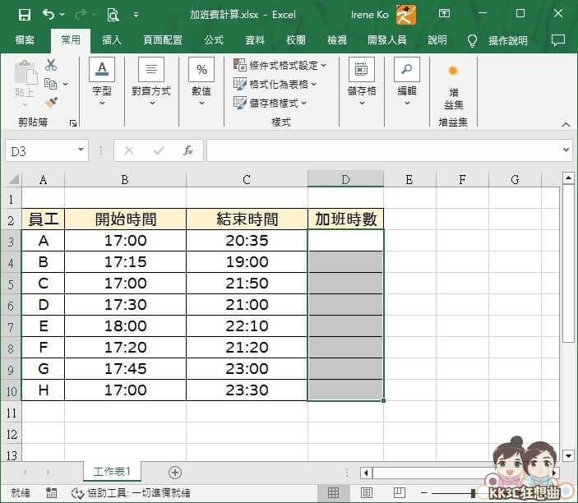The width and height of the screenshot is (578, 503).
Task: Click cell containing 20:35
Action: pyautogui.click(x=247, y=241)
